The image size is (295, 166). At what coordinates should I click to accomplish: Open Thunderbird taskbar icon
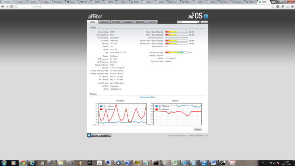(x=118, y=163)
